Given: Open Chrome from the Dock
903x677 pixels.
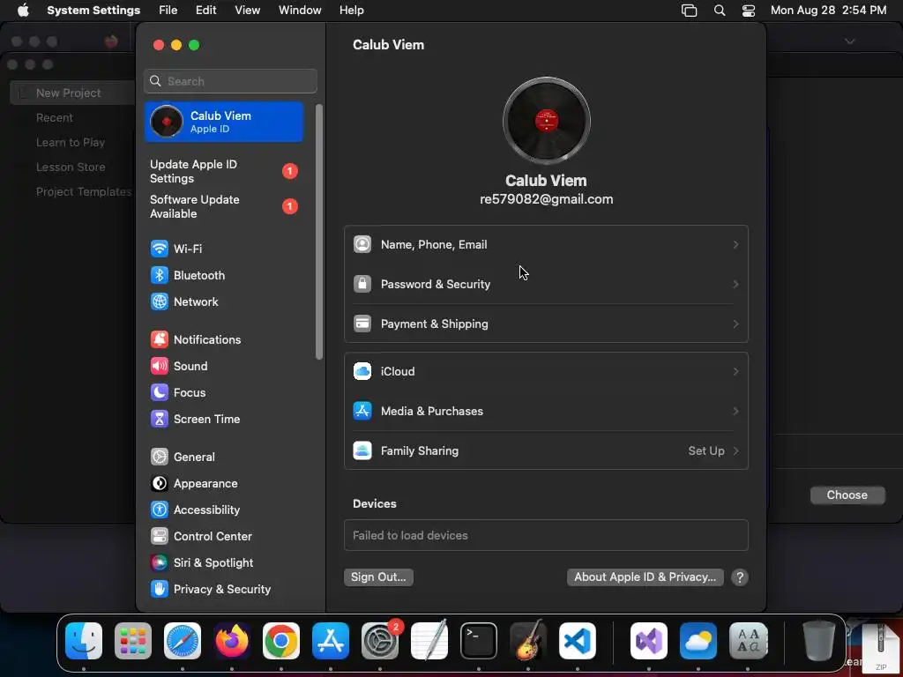Looking at the screenshot, I should click(281, 641).
